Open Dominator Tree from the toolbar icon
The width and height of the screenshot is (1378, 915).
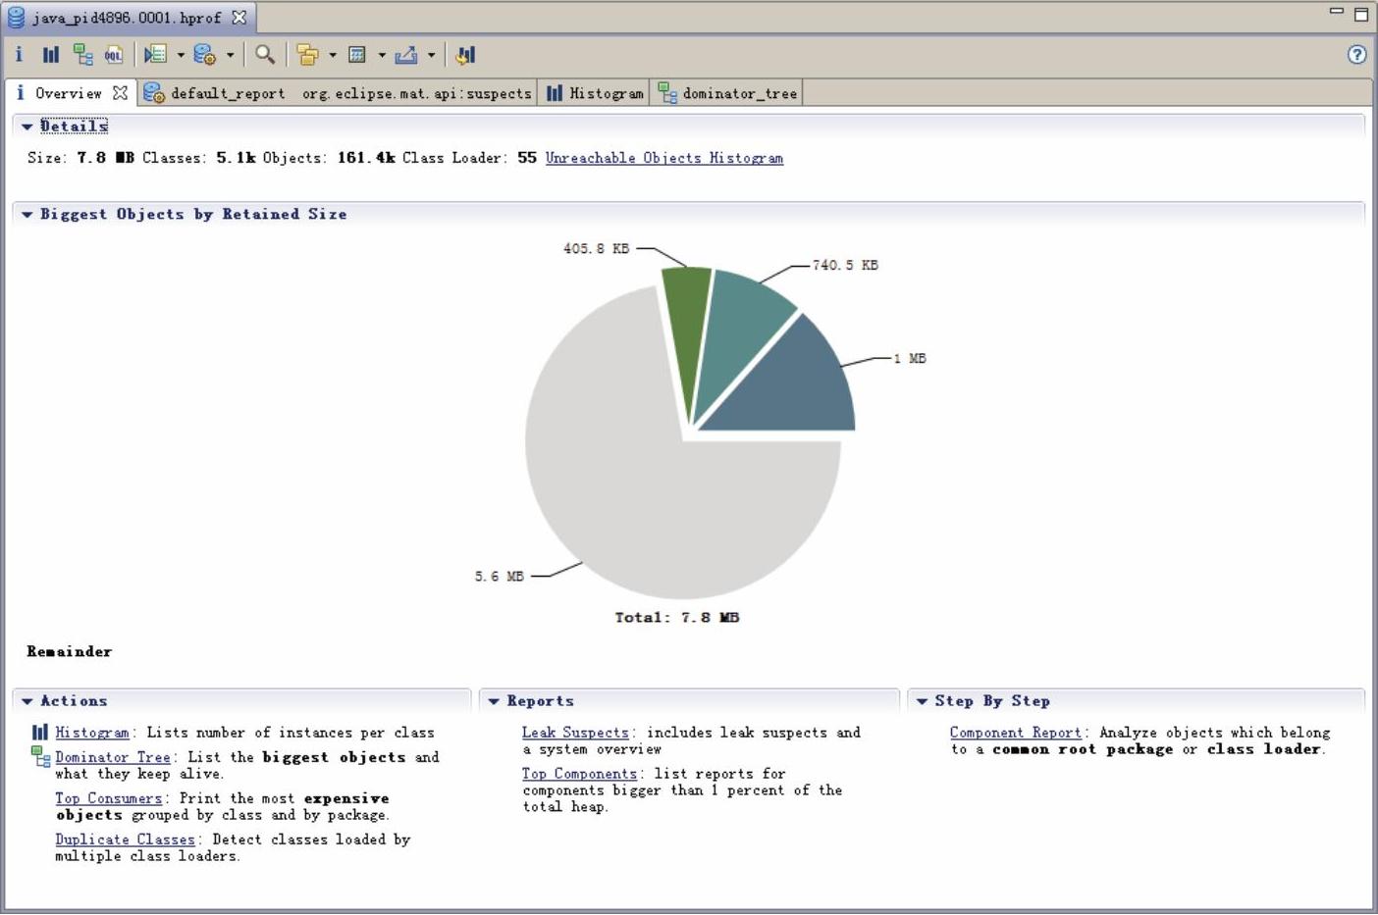(82, 55)
